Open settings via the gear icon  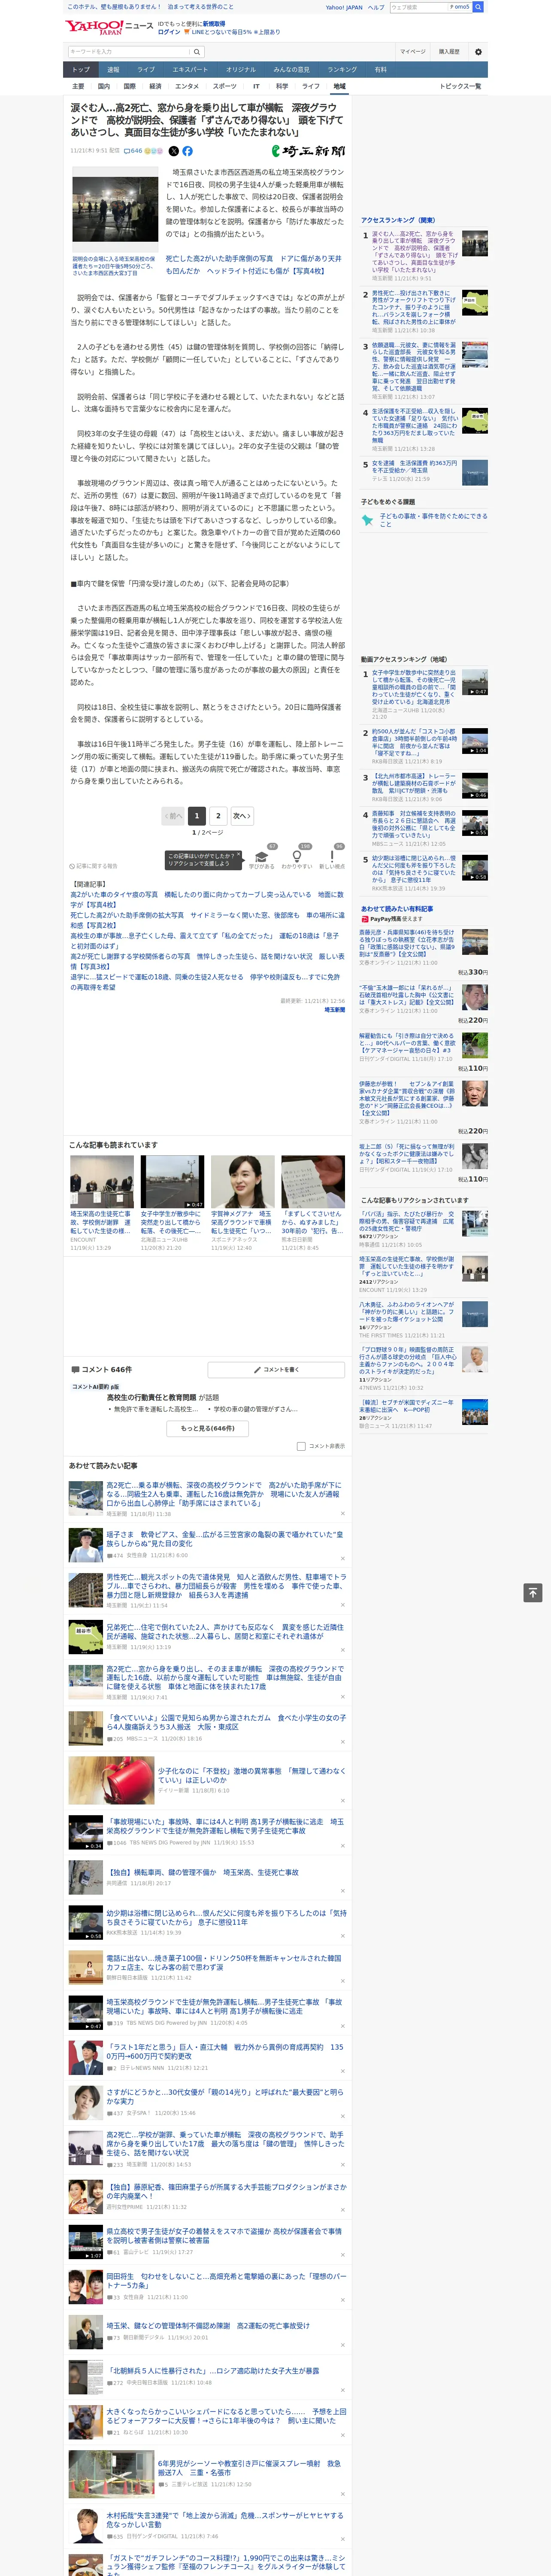pyautogui.click(x=478, y=51)
